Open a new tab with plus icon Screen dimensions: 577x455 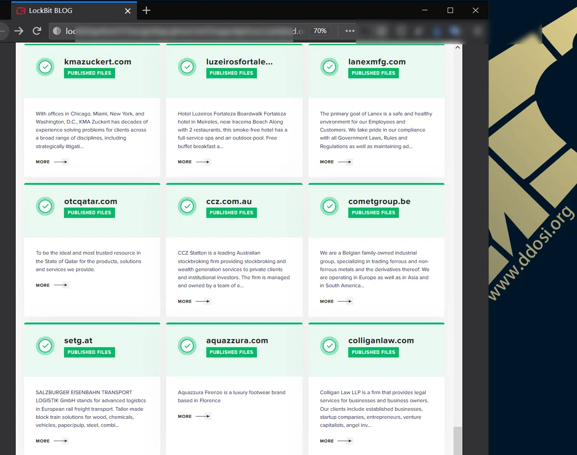click(146, 10)
